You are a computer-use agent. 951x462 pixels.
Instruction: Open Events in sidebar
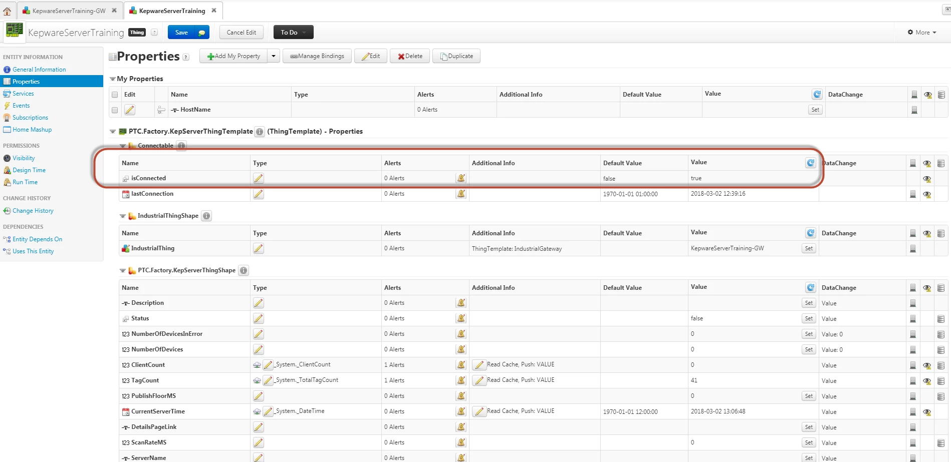coord(21,106)
